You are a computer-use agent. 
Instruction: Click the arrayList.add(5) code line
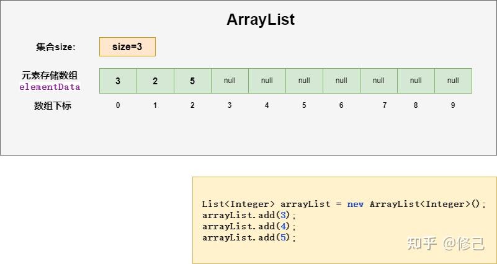coord(249,237)
